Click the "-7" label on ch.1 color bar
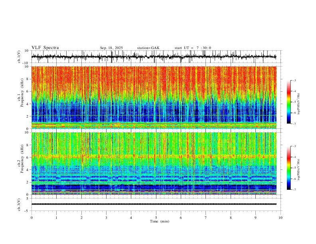 pos(294,124)
